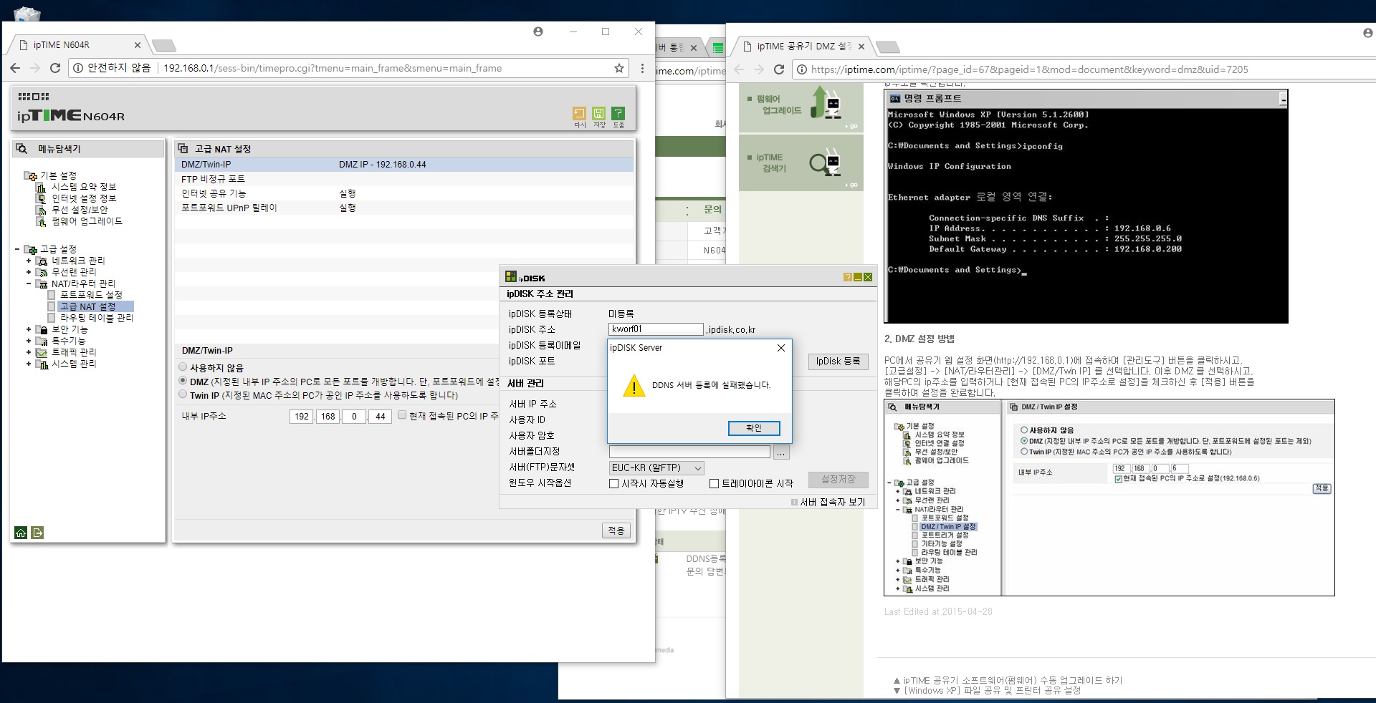Click the logout icon below the router menu tree
Image resolution: width=1376 pixels, height=703 pixels.
coord(37,532)
